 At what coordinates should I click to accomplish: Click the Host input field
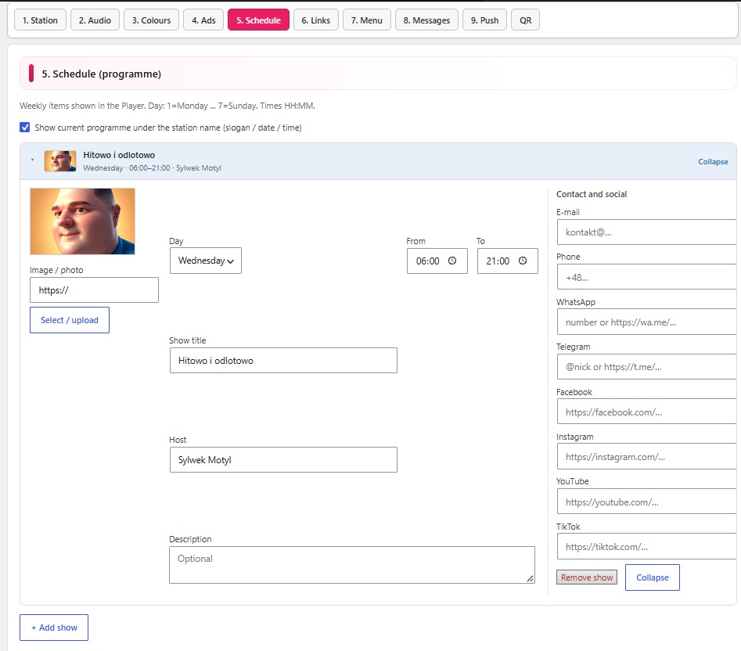pyautogui.click(x=283, y=459)
